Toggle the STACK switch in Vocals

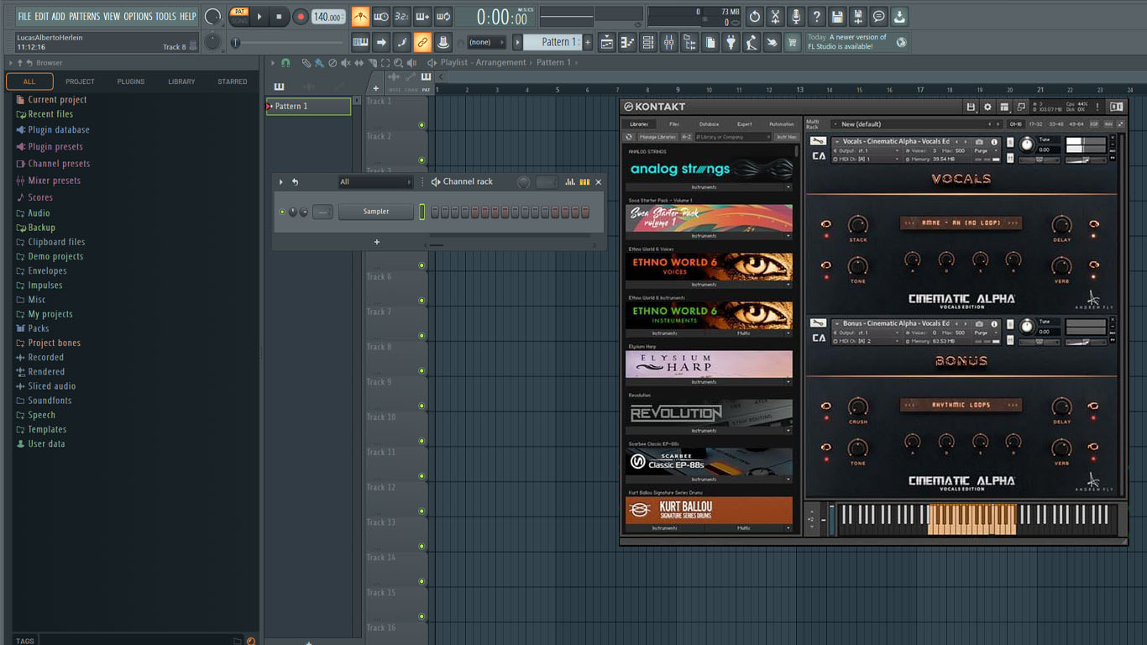825,224
